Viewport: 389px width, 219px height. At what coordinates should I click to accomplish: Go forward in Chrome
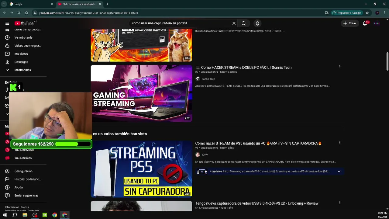pos(12,13)
